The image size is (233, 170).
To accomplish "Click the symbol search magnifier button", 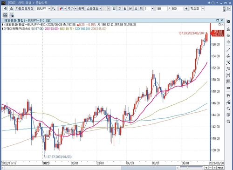I will (x=54, y=8).
